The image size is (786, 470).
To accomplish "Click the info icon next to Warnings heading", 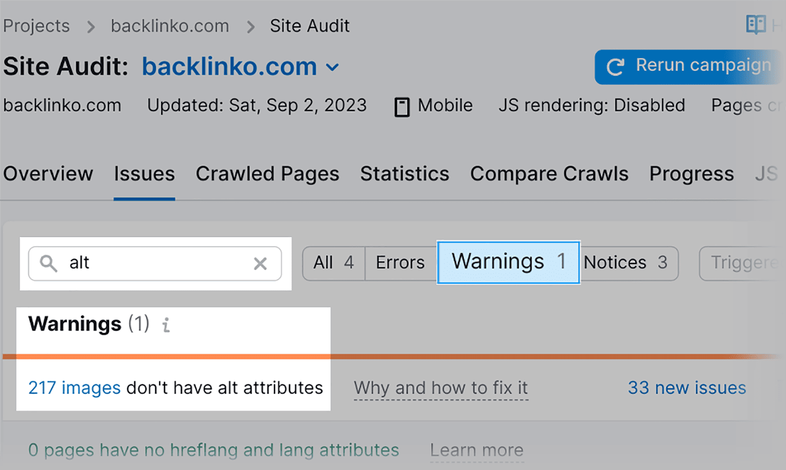I will click(166, 325).
